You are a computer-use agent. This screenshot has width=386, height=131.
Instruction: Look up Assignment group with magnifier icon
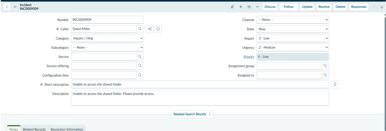[x=325, y=66]
